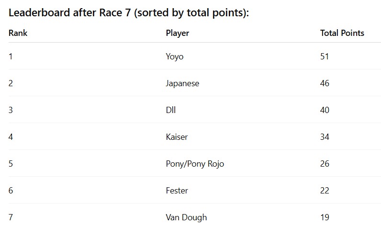
Task: Select the Pony/Pony Rojo entry
Action: point(195,164)
